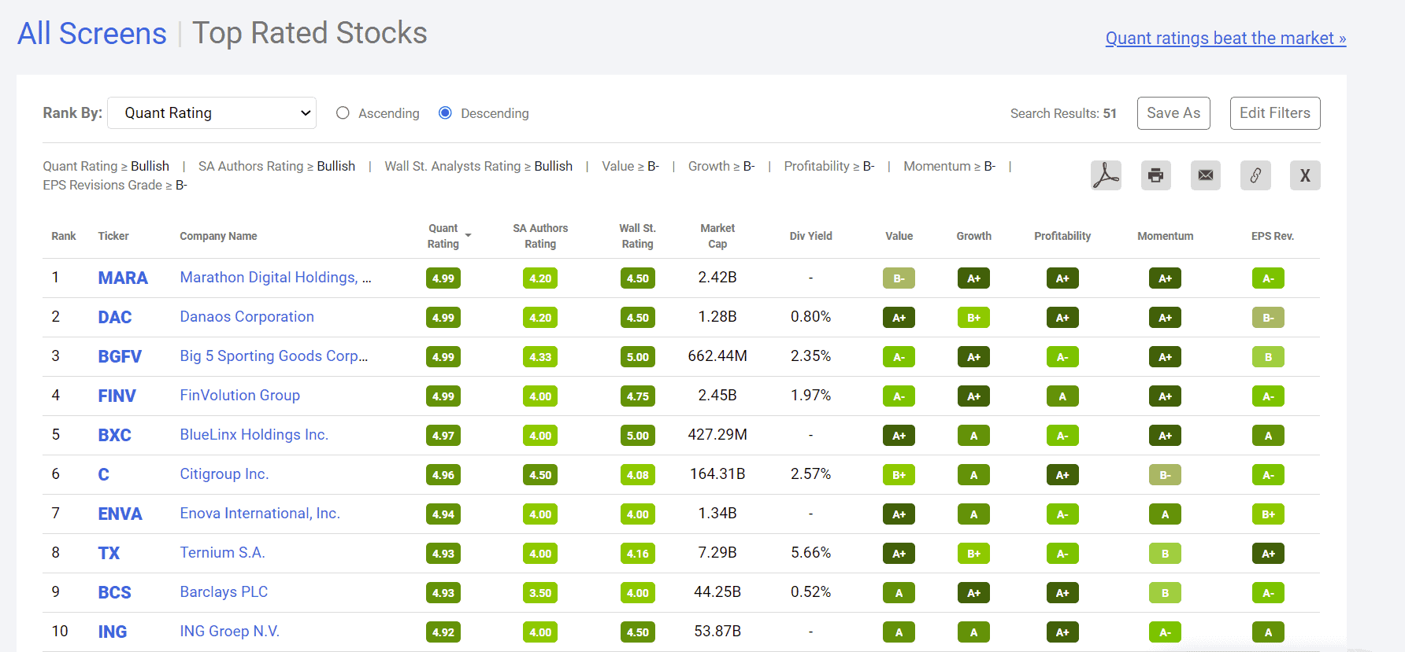Viewport: 1405px width, 652px height.
Task: Open ING Groep N.V. company link
Action: pyautogui.click(x=229, y=631)
